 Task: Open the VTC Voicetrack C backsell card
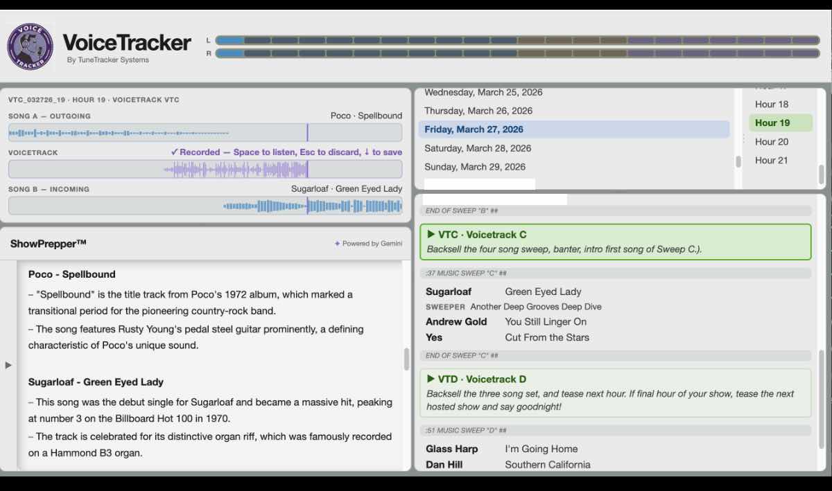point(615,240)
